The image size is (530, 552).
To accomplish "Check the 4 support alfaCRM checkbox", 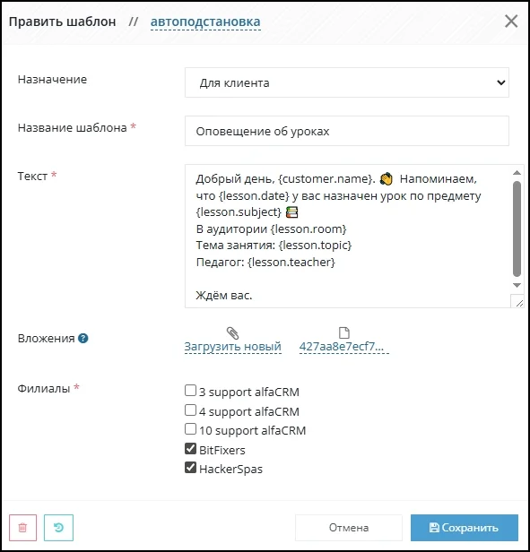I will [190, 410].
